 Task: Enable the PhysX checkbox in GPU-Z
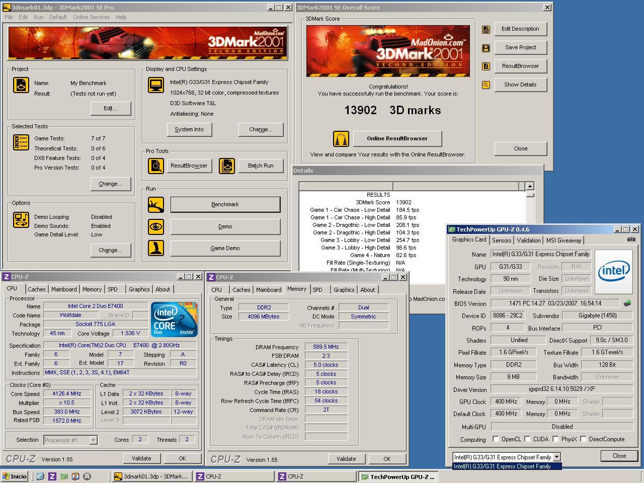coord(555,439)
